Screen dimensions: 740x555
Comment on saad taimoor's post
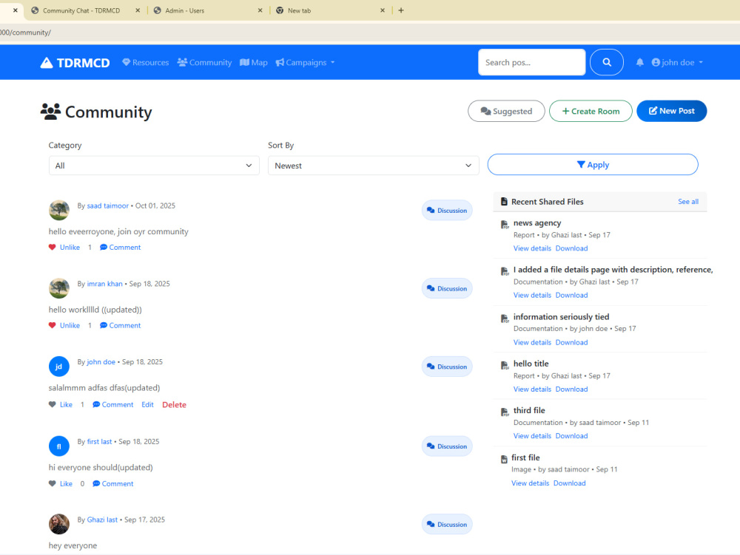pyautogui.click(x=121, y=248)
